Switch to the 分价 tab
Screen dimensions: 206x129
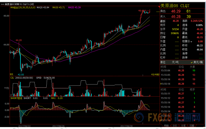[x=174, y=126]
